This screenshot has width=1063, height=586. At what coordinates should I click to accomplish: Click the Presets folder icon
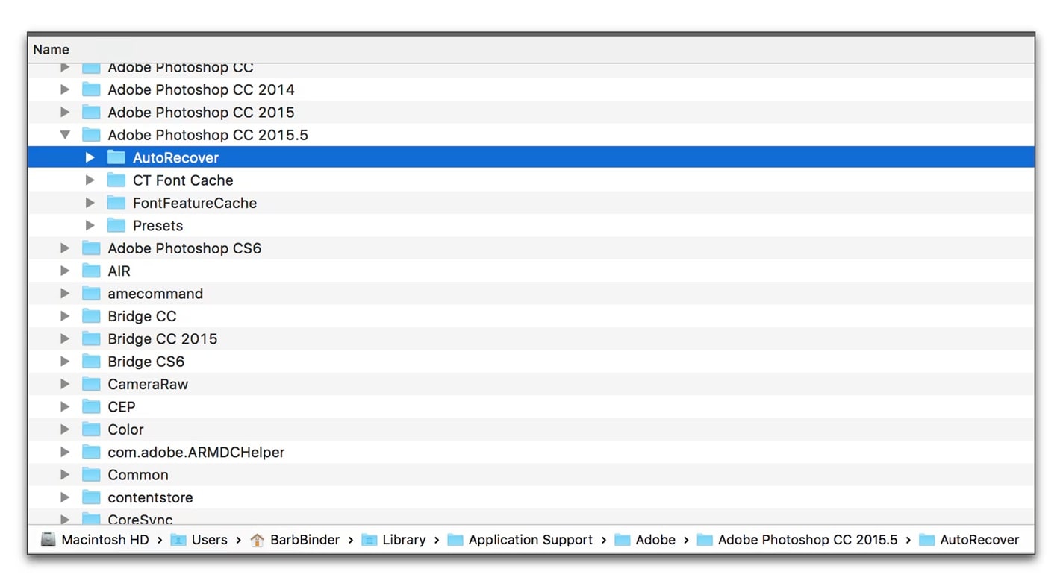116,225
